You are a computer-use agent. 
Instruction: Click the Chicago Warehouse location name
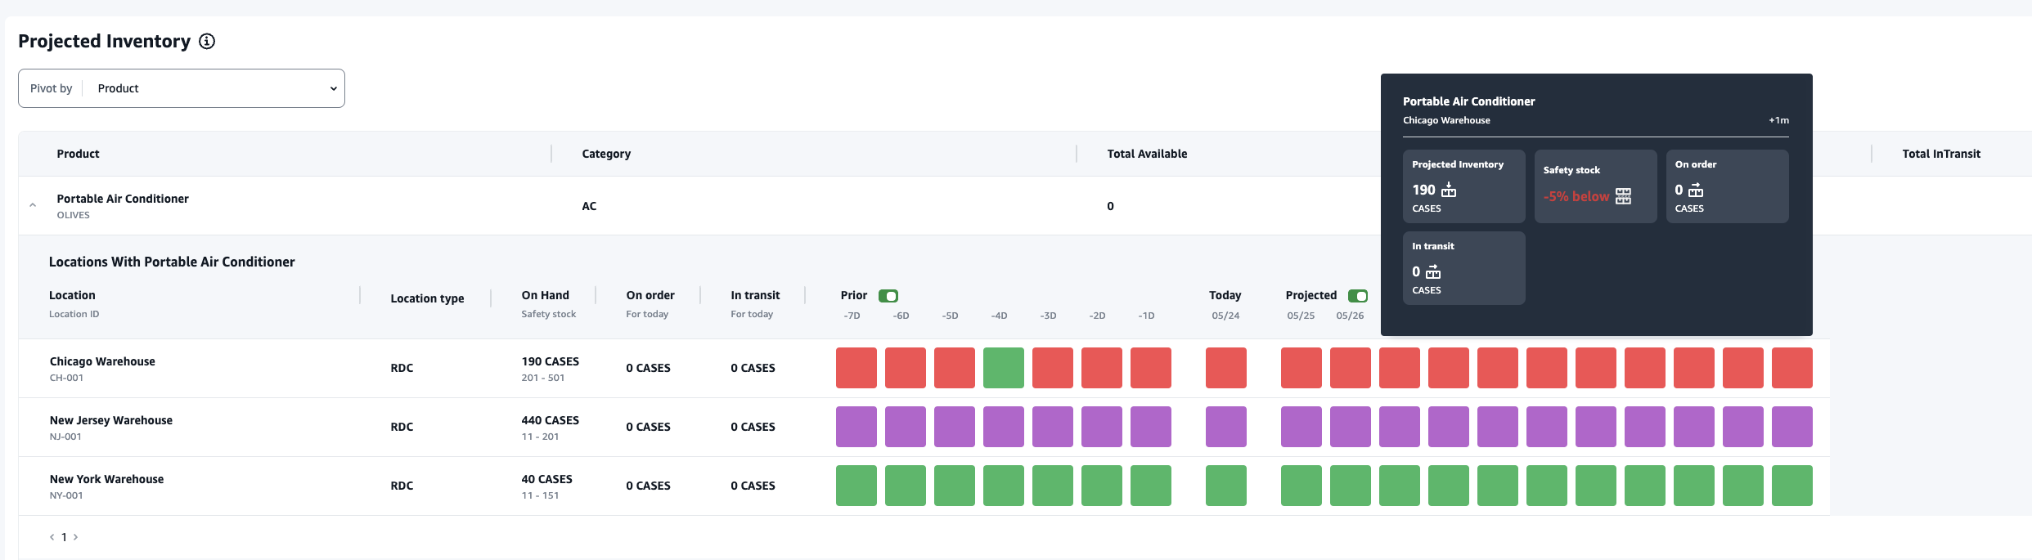(x=102, y=361)
